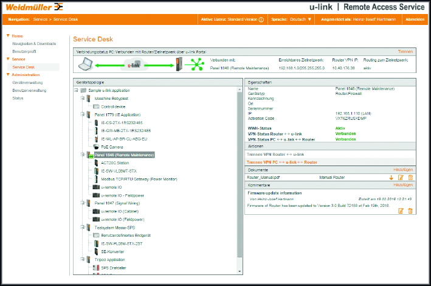Click the Benutzerdefiniertes Endgerät icon
Image resolution: width=431 pixels, height=286 pixels.
pos(96,235)
